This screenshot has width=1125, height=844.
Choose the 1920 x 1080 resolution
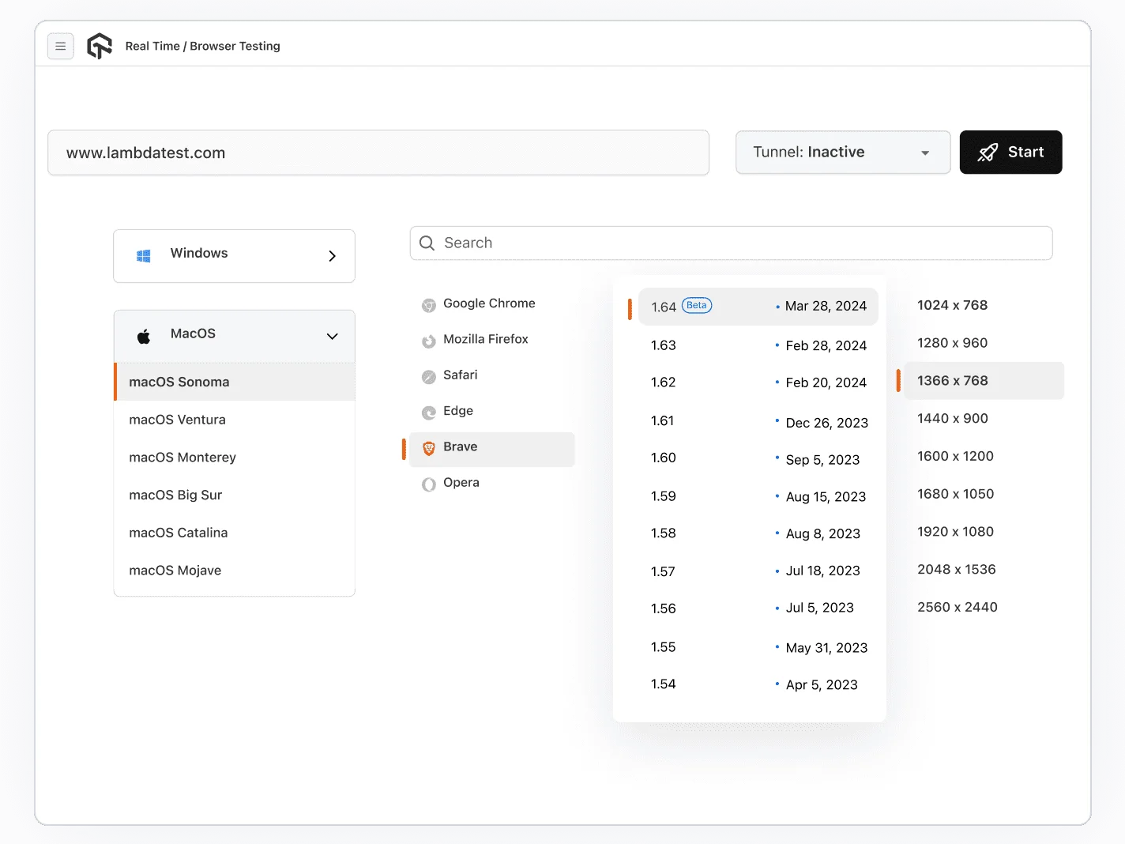955,532
